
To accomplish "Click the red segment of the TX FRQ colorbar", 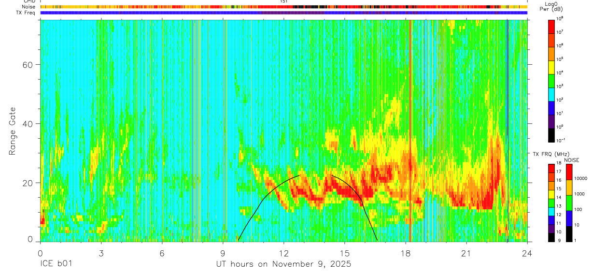I will coord(551,169).
